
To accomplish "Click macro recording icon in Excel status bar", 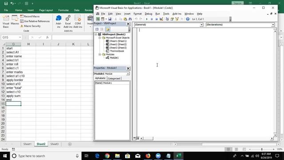I will pos(13,149).
